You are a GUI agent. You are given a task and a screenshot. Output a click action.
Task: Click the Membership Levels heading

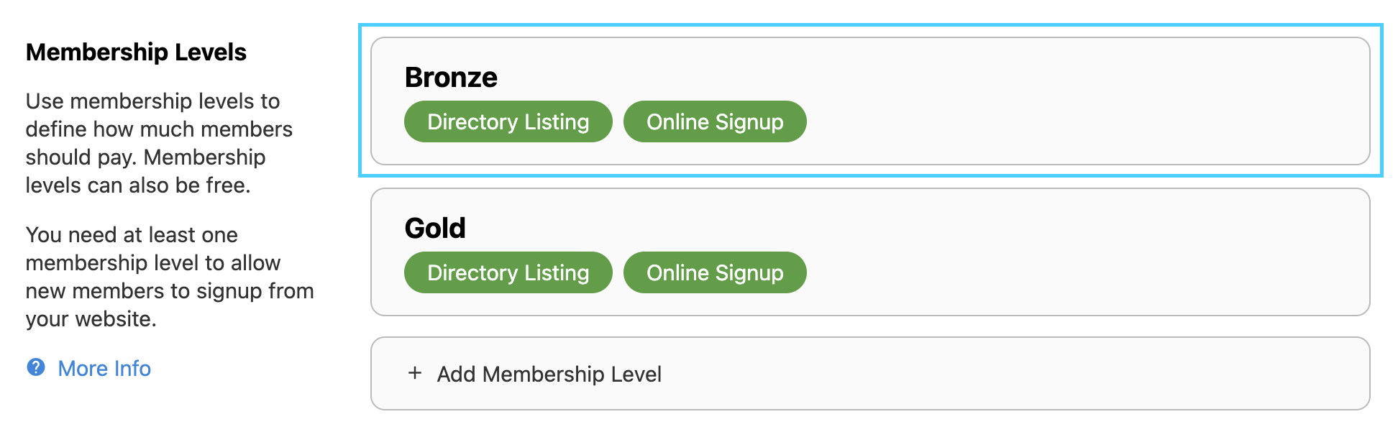[x=136, y=52]
